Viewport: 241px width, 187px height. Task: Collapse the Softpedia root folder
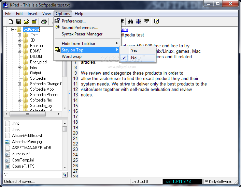pyautogui.click(x=13, y=29)
